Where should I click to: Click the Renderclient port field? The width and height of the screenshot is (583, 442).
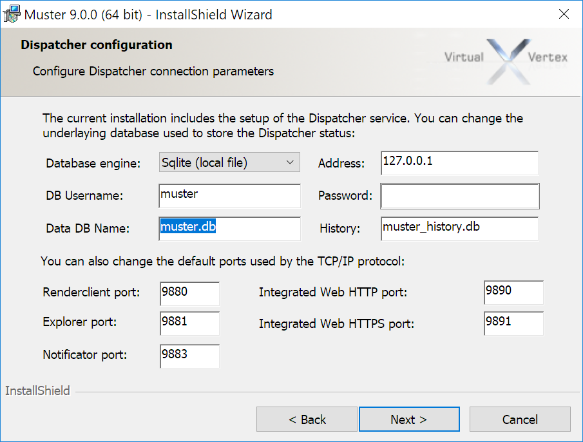pyautogui.click(x=189, y=293)
